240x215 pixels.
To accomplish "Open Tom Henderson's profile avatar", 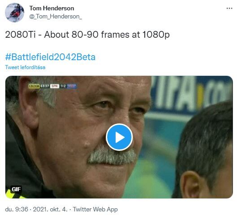I will pos(14,13).
